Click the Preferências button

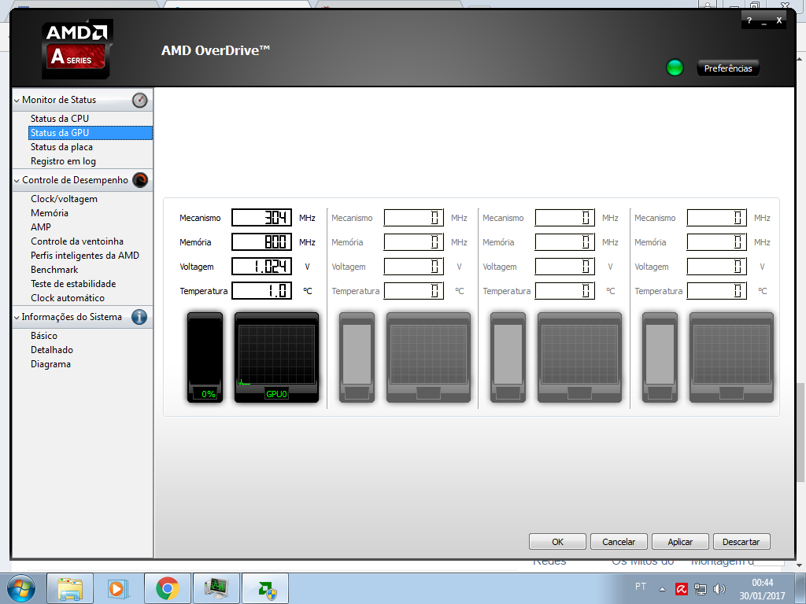[x=728, y=68]
